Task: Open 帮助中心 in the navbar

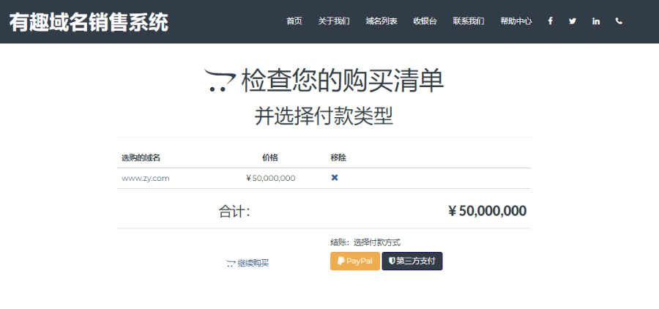Action: coord(516,21)
